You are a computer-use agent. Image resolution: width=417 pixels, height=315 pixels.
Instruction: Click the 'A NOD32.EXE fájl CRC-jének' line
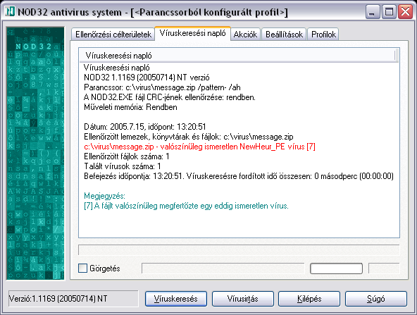point(169,97)
